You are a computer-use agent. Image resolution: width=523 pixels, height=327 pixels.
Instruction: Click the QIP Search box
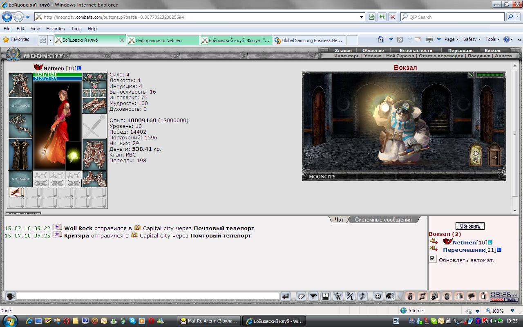click(452, 17)
